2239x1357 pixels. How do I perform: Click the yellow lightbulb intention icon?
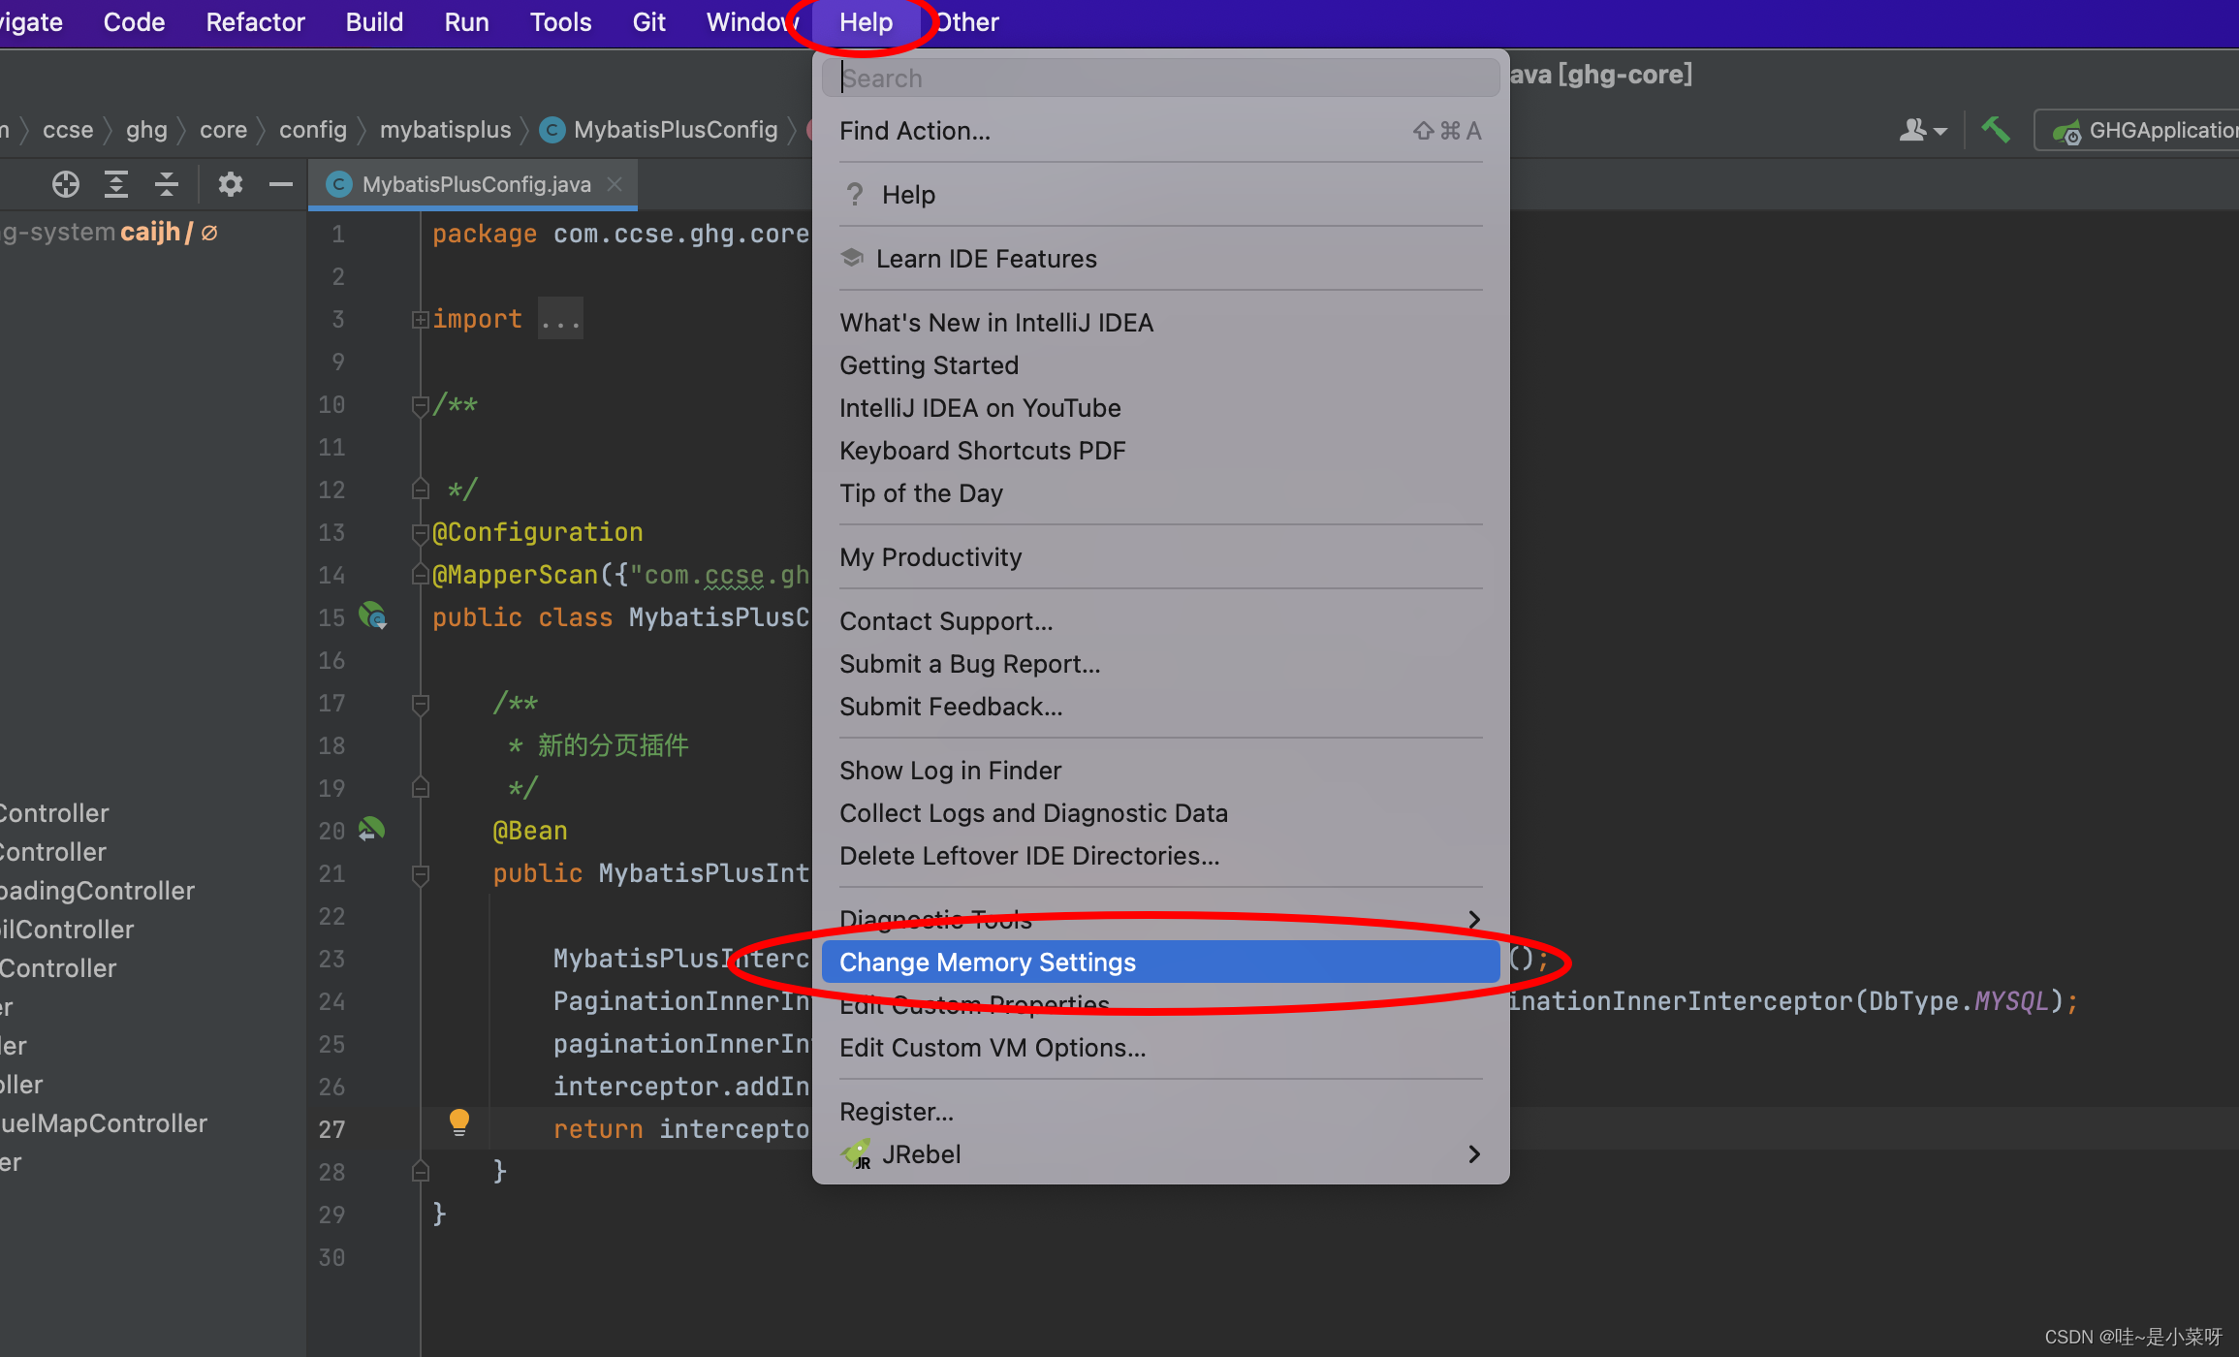(459, 1122)
